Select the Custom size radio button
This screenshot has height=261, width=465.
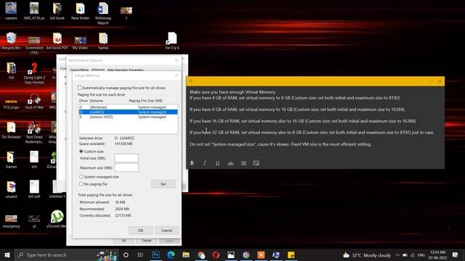point(81,152)
